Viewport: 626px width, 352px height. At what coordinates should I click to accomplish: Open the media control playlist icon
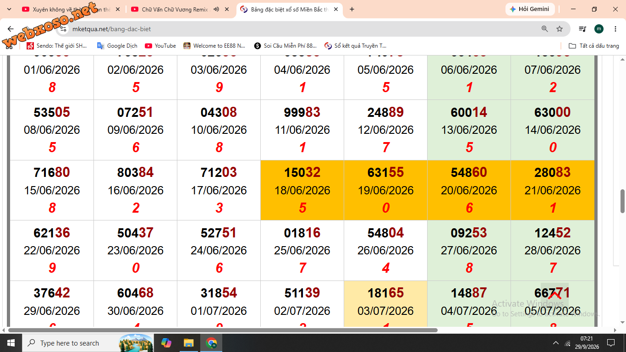[582, 29]
